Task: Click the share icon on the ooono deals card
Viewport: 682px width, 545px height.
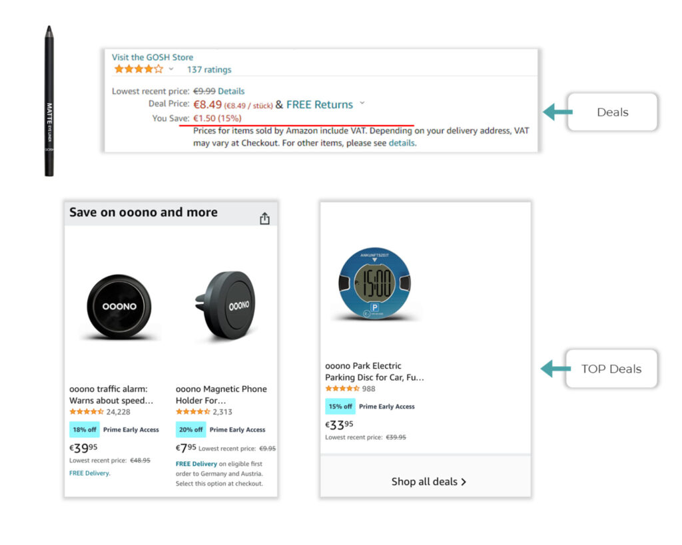Action: click(264, 218)
